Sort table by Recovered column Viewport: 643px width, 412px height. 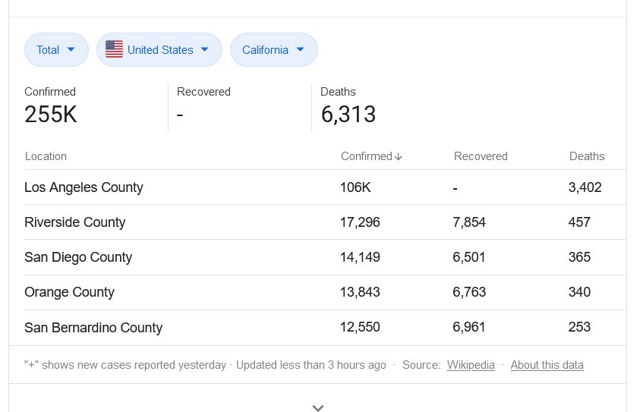coord(481,156)
